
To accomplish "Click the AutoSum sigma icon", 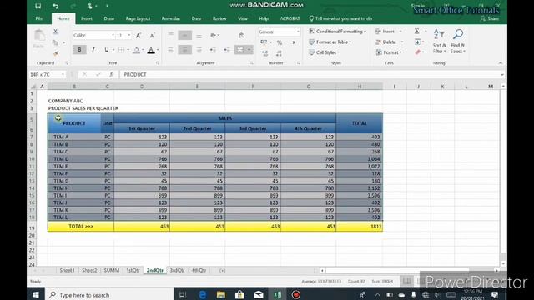I will pyautogui.click(x=417, y=32).
